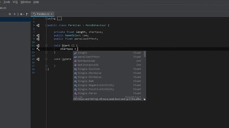Screen dimensions: 229x128
Task: Click constant icon beside Single.Epsilon
Action: click(x=75, y=69)
